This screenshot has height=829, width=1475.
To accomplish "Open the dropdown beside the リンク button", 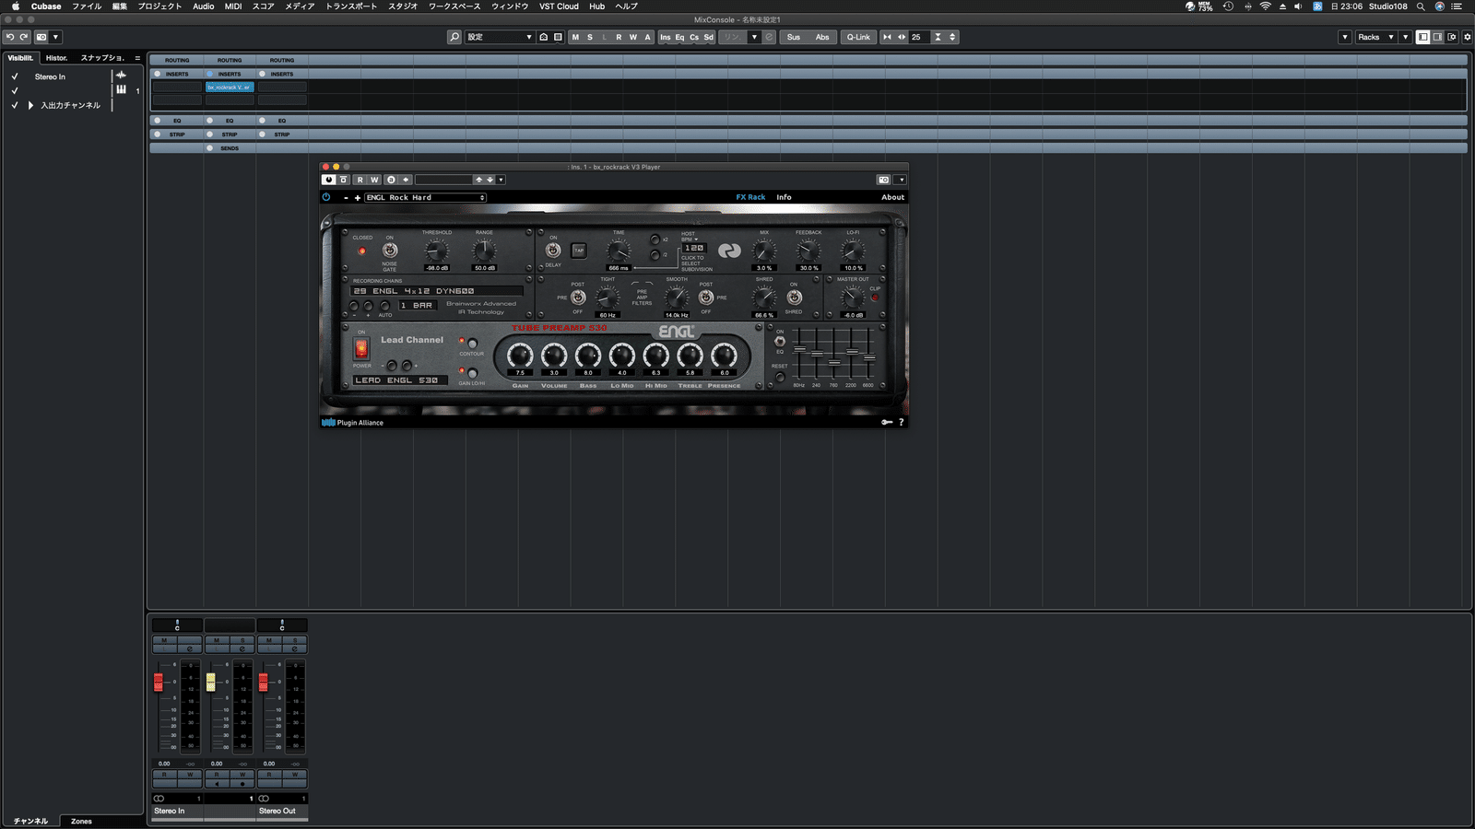I will coord(754,37).
